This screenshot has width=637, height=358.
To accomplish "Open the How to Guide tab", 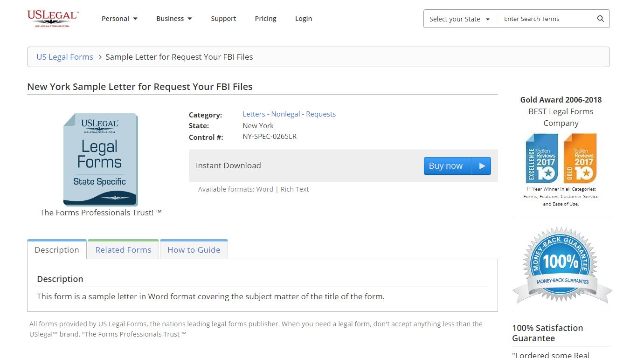I will tap(194, 249).
